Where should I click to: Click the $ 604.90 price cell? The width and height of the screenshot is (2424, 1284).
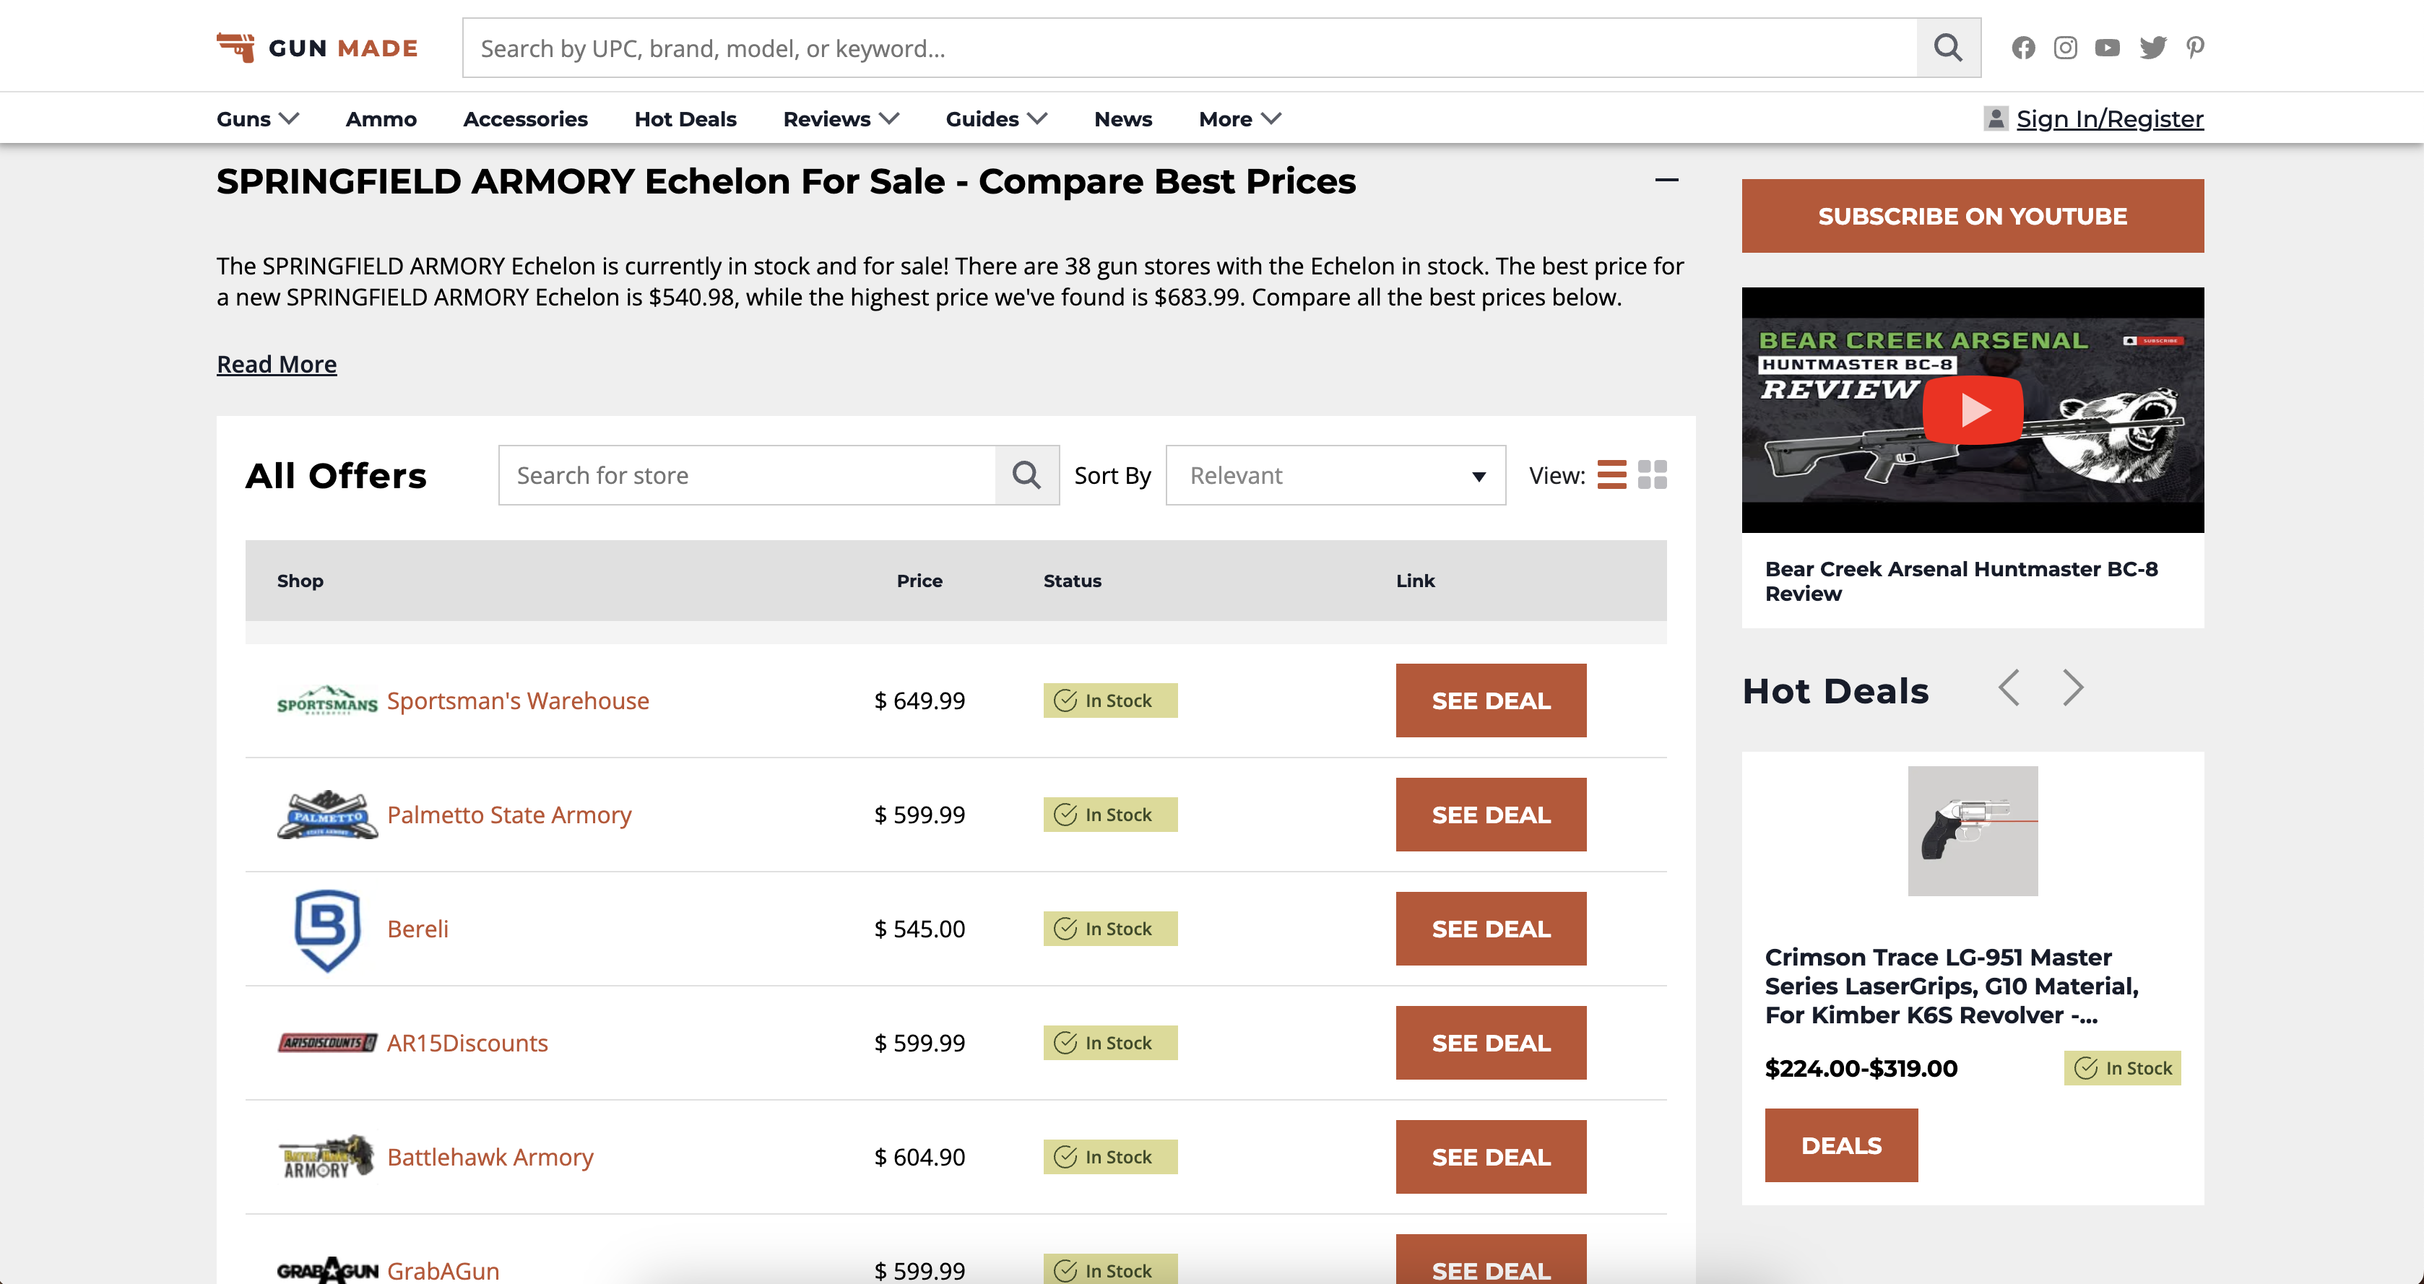[x=919, y=1157]
